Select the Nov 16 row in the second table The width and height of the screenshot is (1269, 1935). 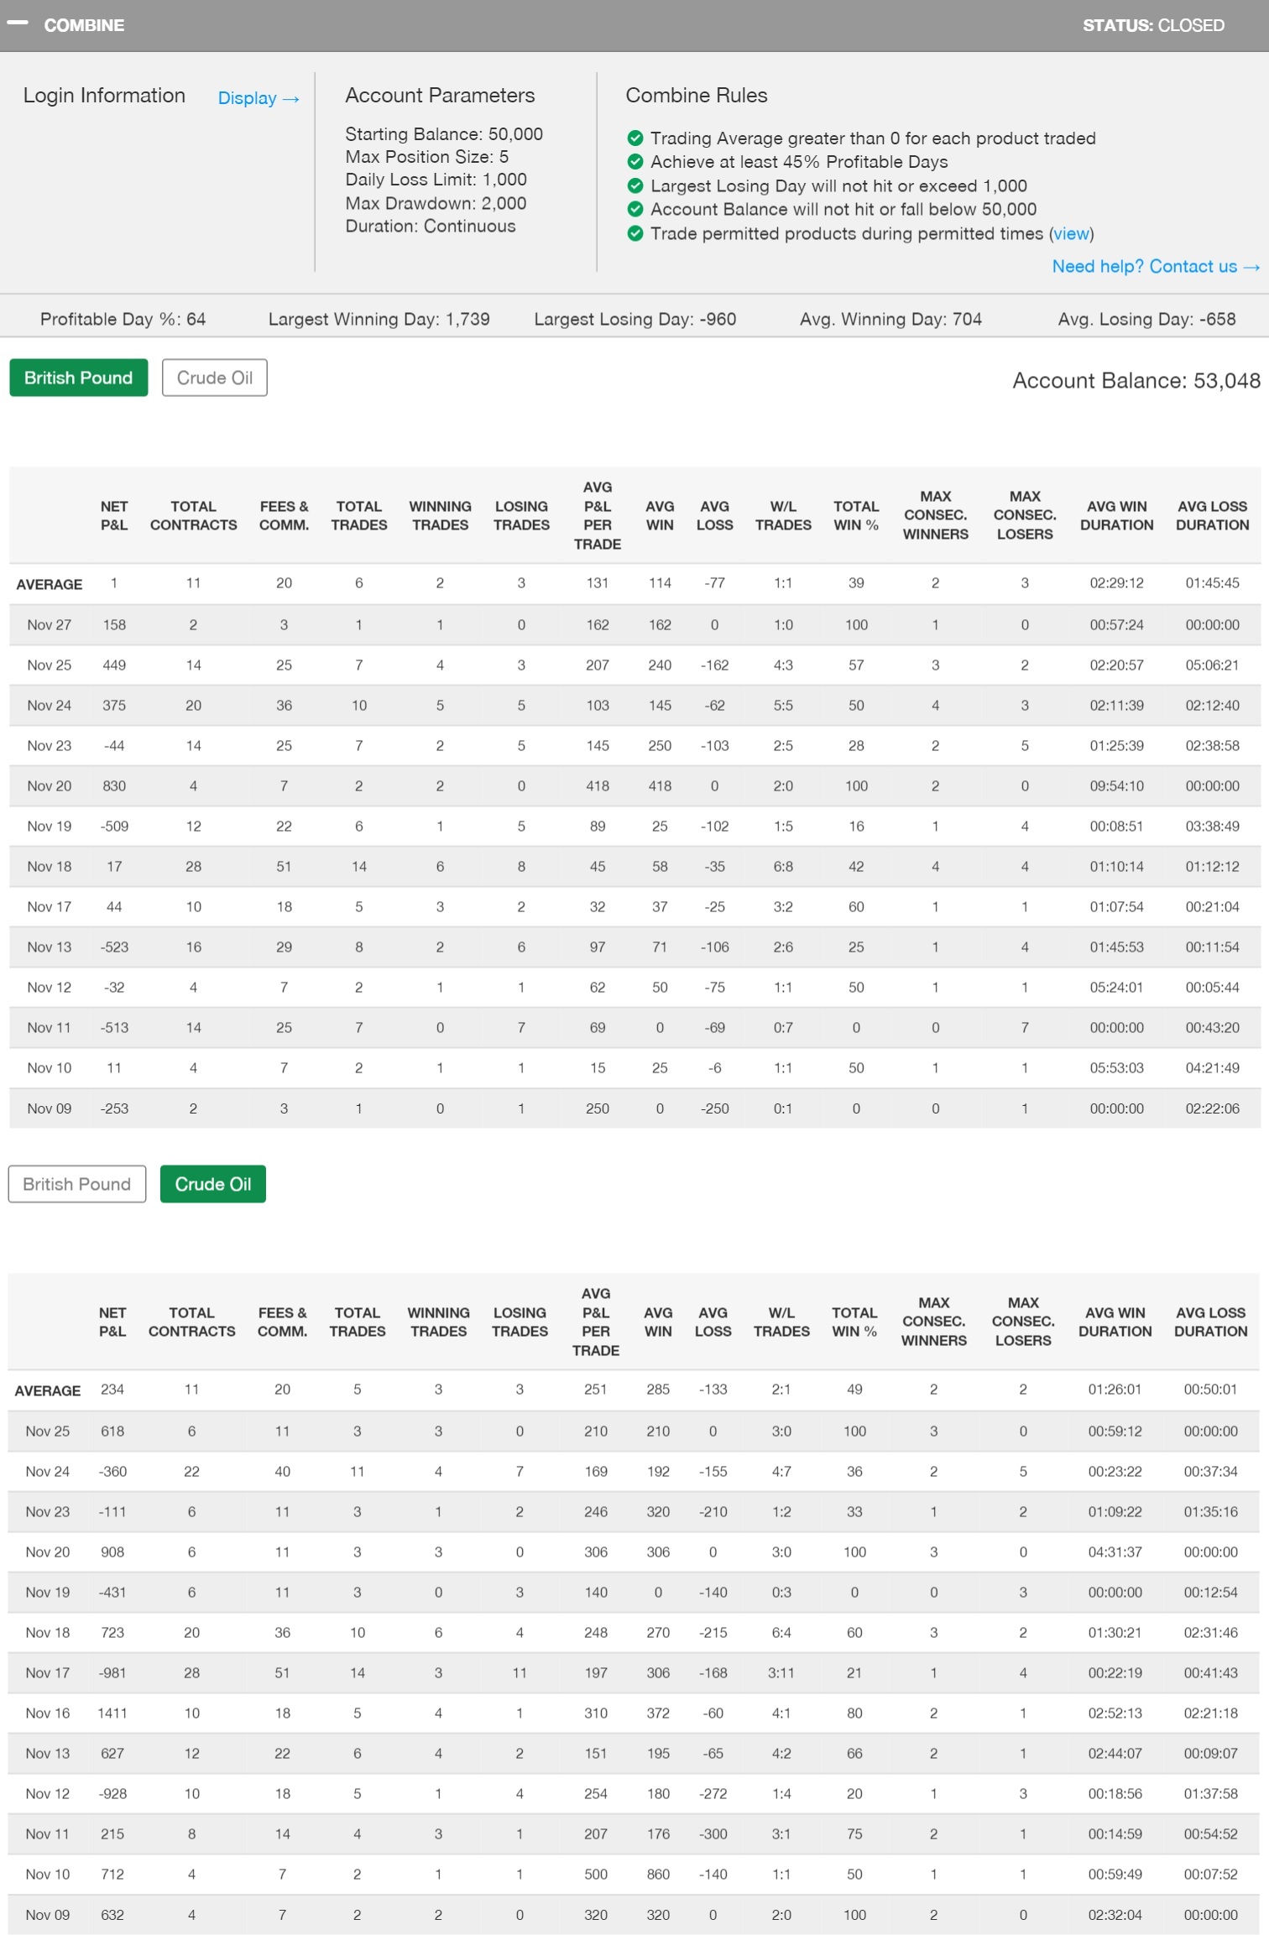coord(48,1713)
